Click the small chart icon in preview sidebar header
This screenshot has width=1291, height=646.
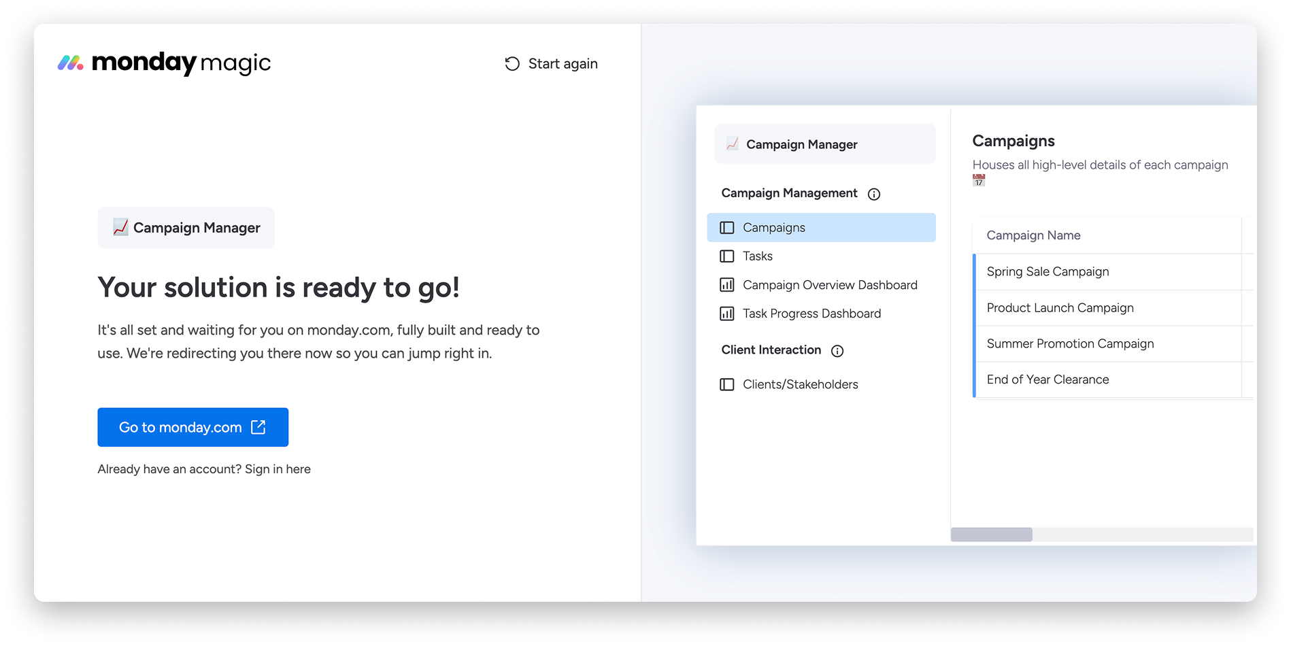[x=733, y=143]
